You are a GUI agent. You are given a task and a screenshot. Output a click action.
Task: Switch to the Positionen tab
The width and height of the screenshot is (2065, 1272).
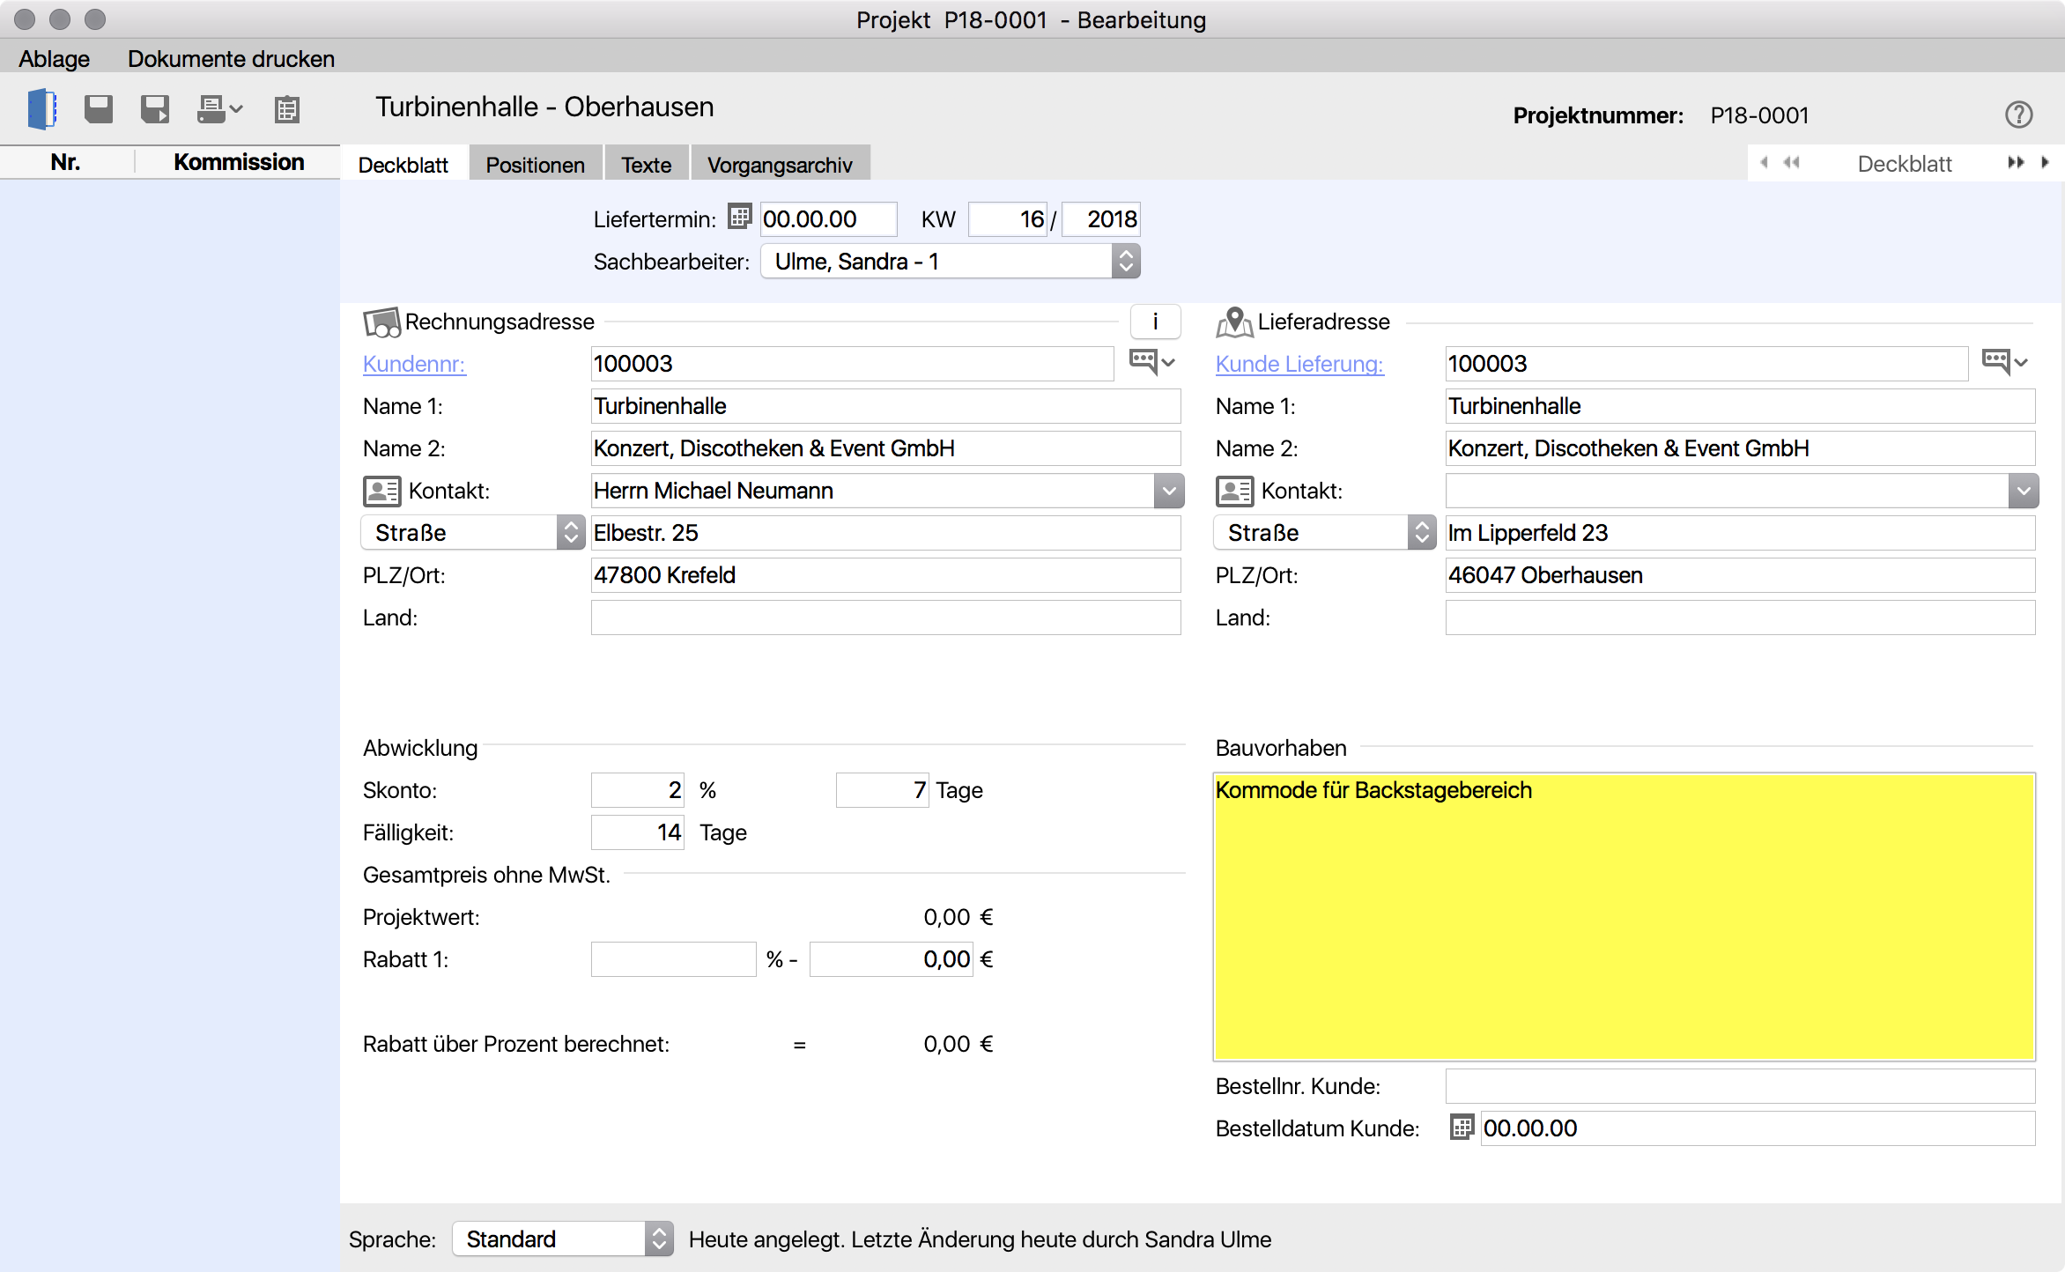pos(536,165)
